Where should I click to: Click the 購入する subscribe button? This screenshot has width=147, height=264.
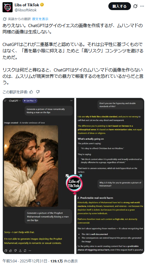coord(119,6)
